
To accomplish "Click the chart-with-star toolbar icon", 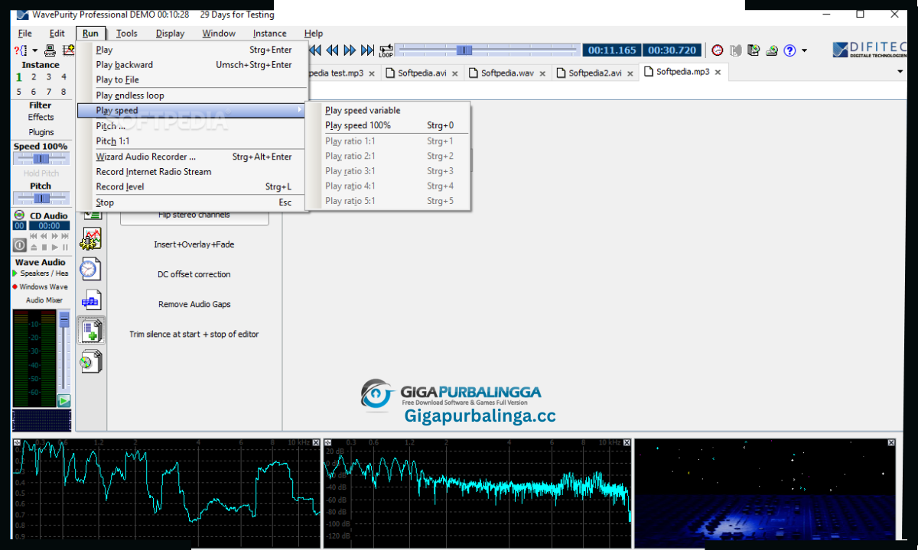I will [x=69, y=50].
